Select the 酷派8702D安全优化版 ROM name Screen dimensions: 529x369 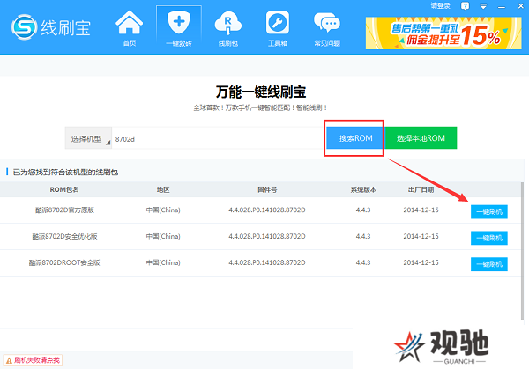tap(64, 236)
